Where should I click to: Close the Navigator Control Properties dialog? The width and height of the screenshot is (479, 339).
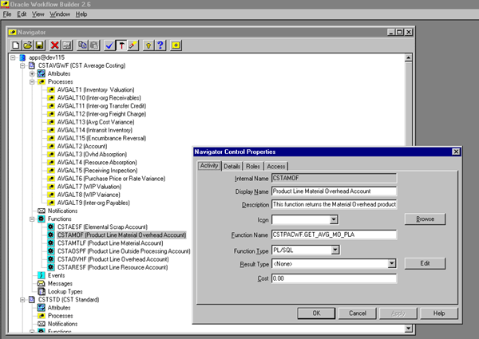[456, 152]
